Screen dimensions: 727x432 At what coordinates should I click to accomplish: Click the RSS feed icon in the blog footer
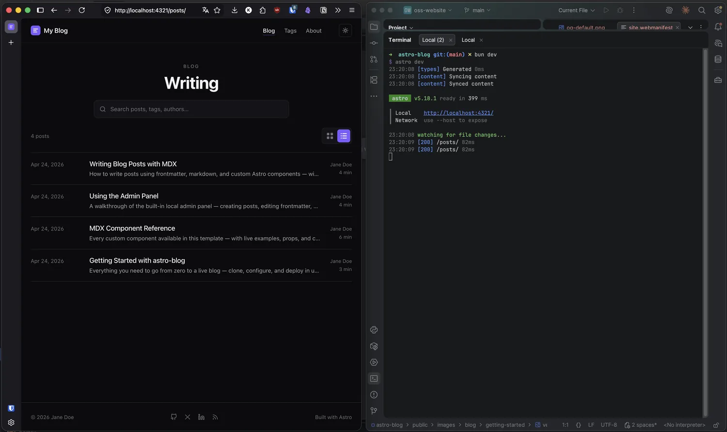(215, 417)
